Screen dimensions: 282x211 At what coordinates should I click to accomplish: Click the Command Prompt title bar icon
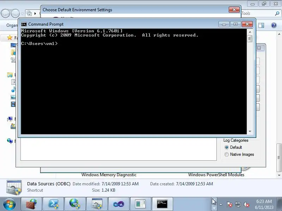(x=24, y=24)
